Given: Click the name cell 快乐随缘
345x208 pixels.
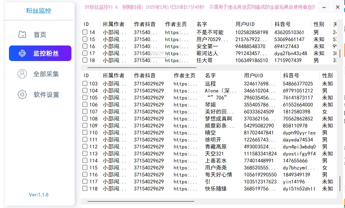Looking at the screenshot, I should (215, 189).
